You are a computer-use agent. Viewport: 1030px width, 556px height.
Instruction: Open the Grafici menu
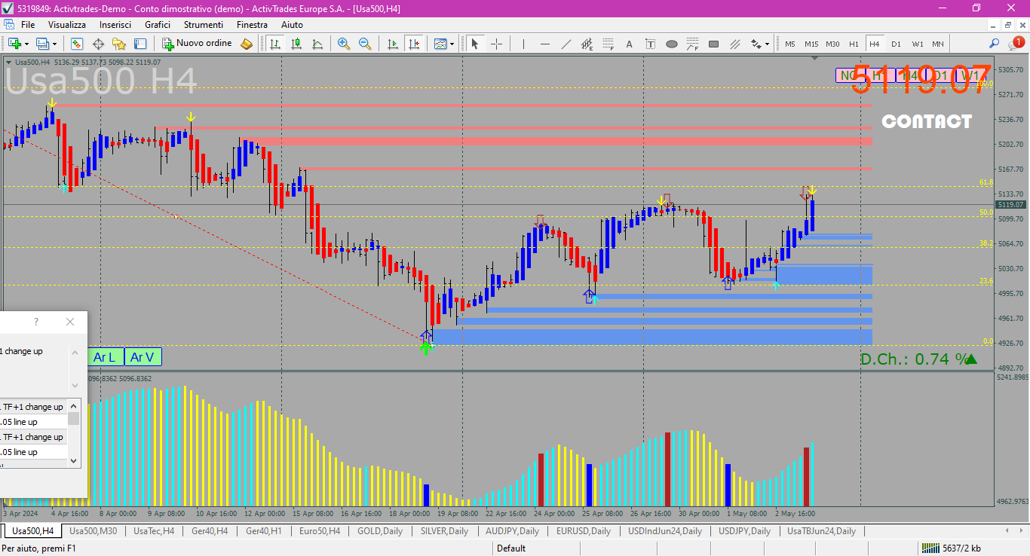pyautogui.click(x=158, y=25)
